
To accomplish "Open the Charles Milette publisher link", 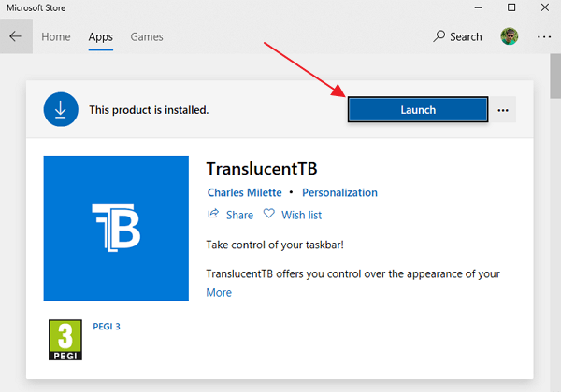I will pos(244,192).
